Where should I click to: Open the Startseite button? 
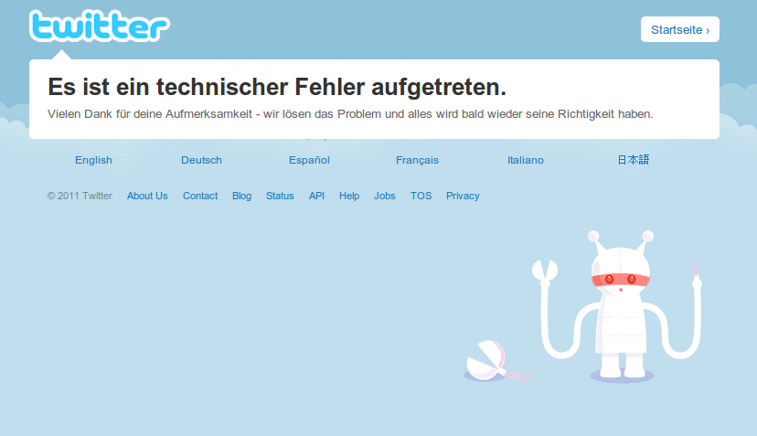680,29
